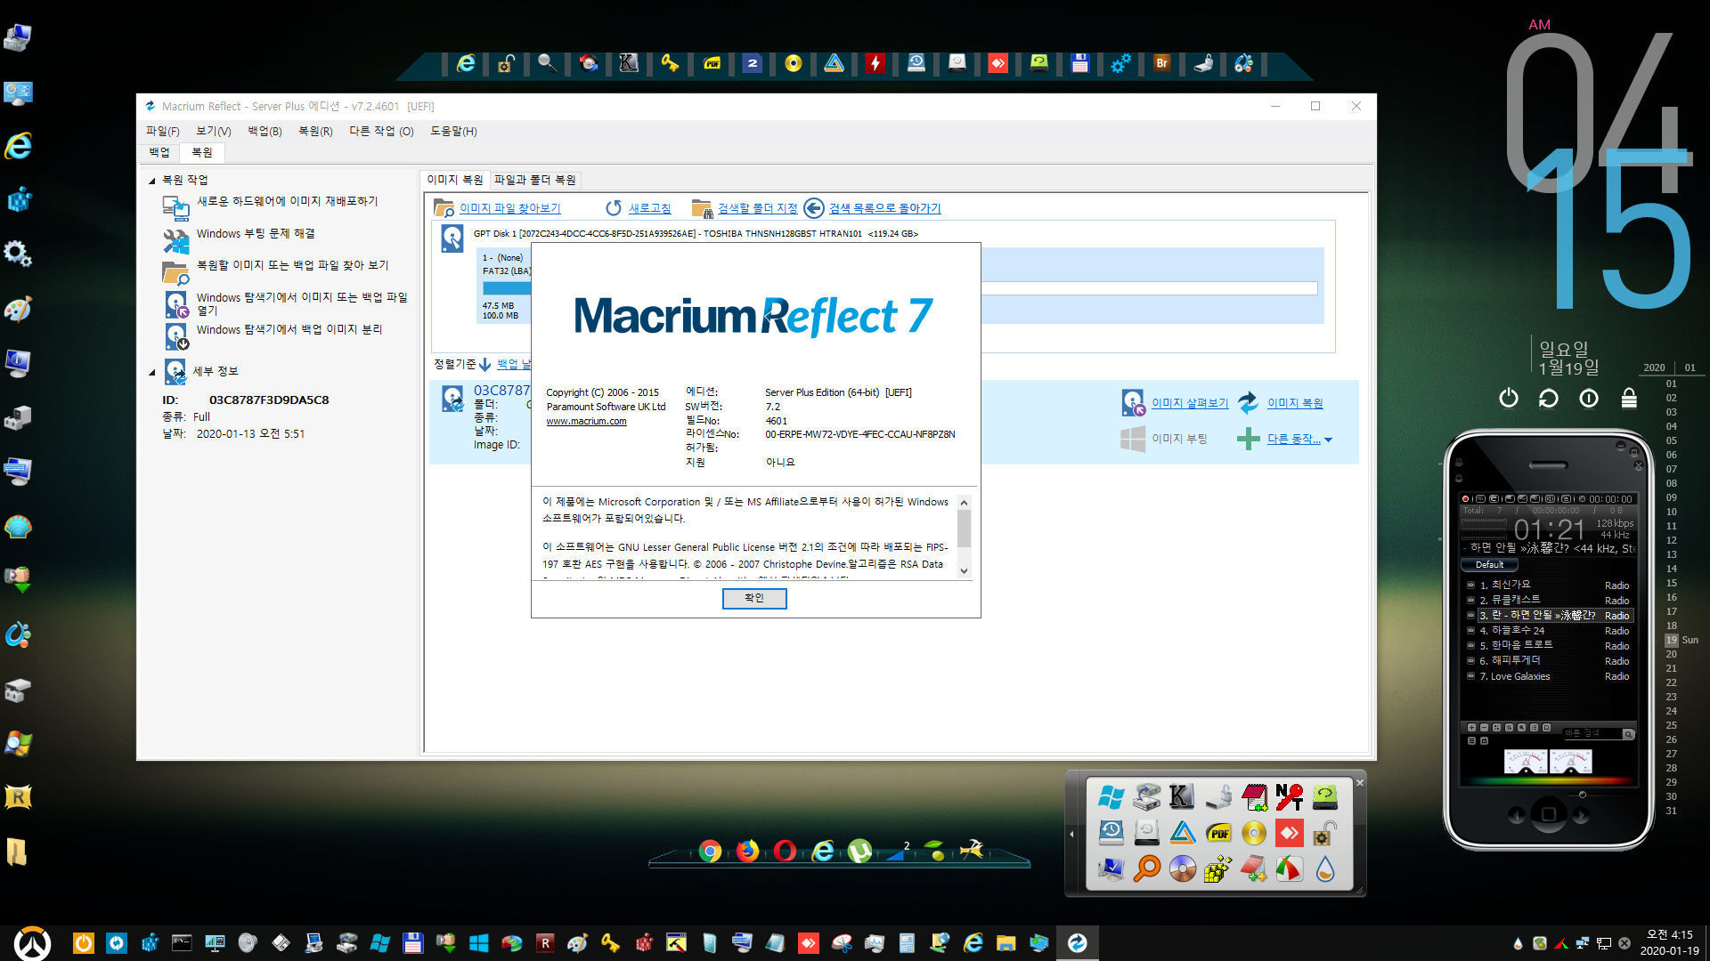Image resolution: width=1710 pixels, height=961 pixels.
Task: Click gold disc icon in top dock
Action: coord(794,63)
